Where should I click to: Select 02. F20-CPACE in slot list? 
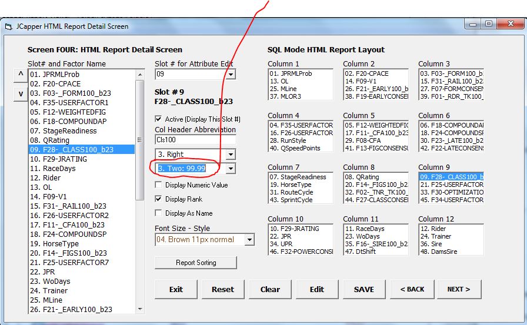(x=82, y=84)
